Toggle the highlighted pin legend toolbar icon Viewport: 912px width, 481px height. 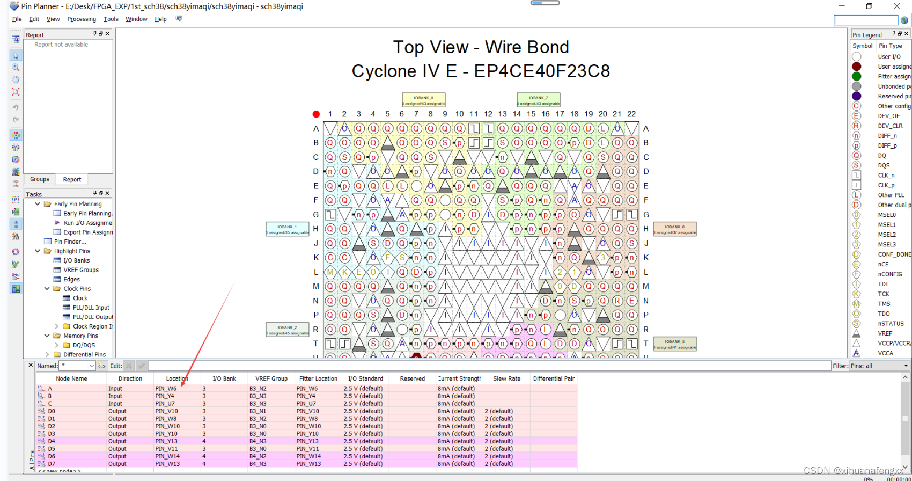click(x=16, y=224)
